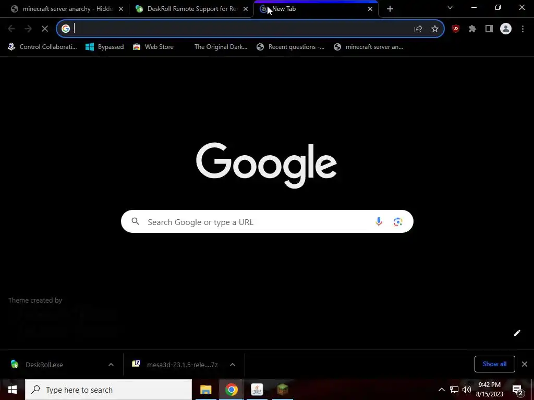Open the clock showing 9:42 PM
Viewport: 534px width, 400px height.
pyautogui.click(x=489, y=390)
